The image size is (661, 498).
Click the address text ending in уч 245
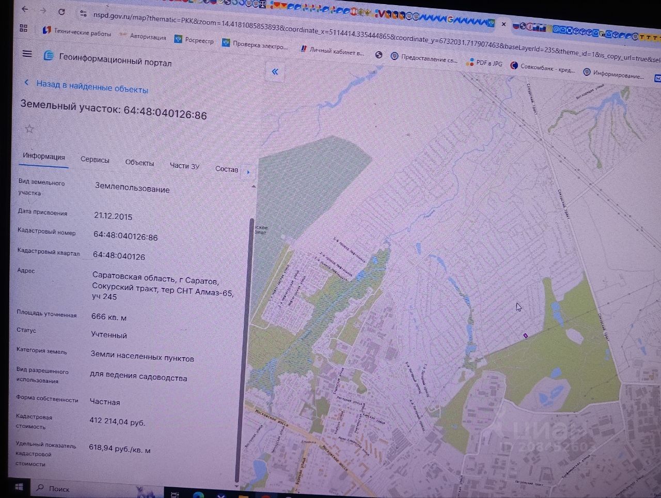[163, 286]
